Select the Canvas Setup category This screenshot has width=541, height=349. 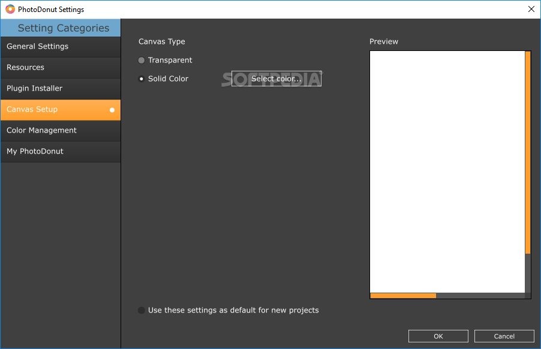click(61, 110)
